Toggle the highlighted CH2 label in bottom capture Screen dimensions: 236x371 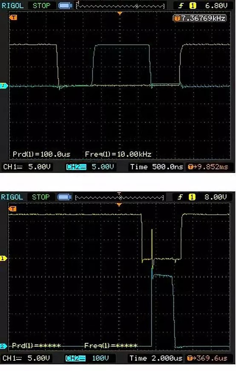[x=75, y=358]
